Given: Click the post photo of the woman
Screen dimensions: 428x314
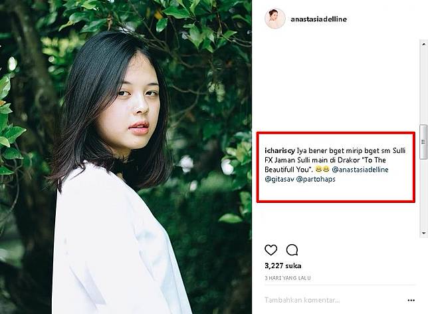Looking at the screenshot, I should (x=126, y=157).
